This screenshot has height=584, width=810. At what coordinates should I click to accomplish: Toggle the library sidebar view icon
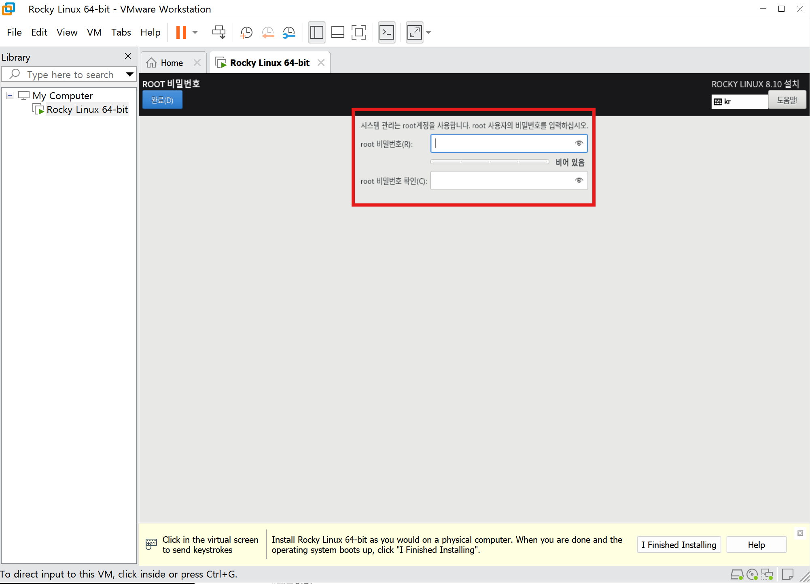(316, 32)
